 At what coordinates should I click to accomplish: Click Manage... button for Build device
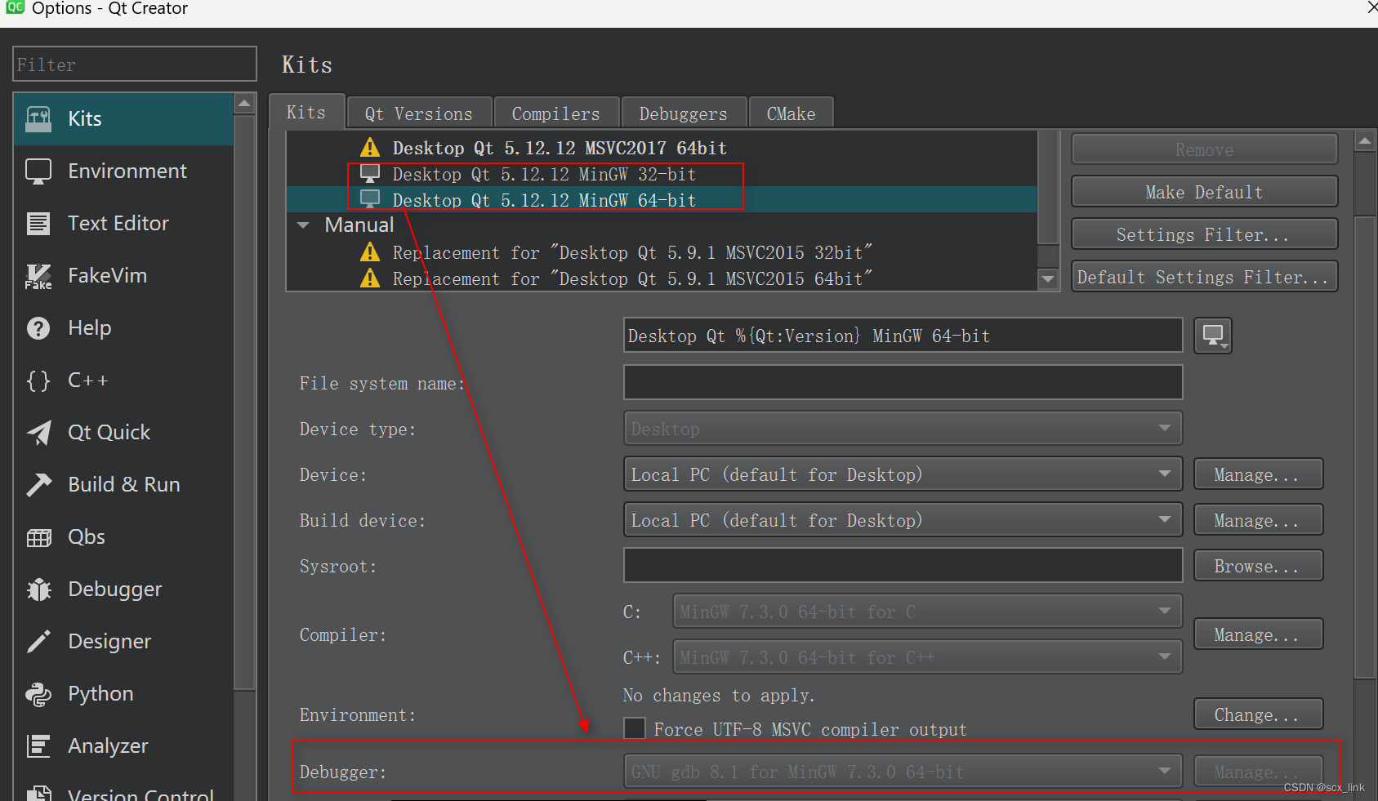(1258, 520)
